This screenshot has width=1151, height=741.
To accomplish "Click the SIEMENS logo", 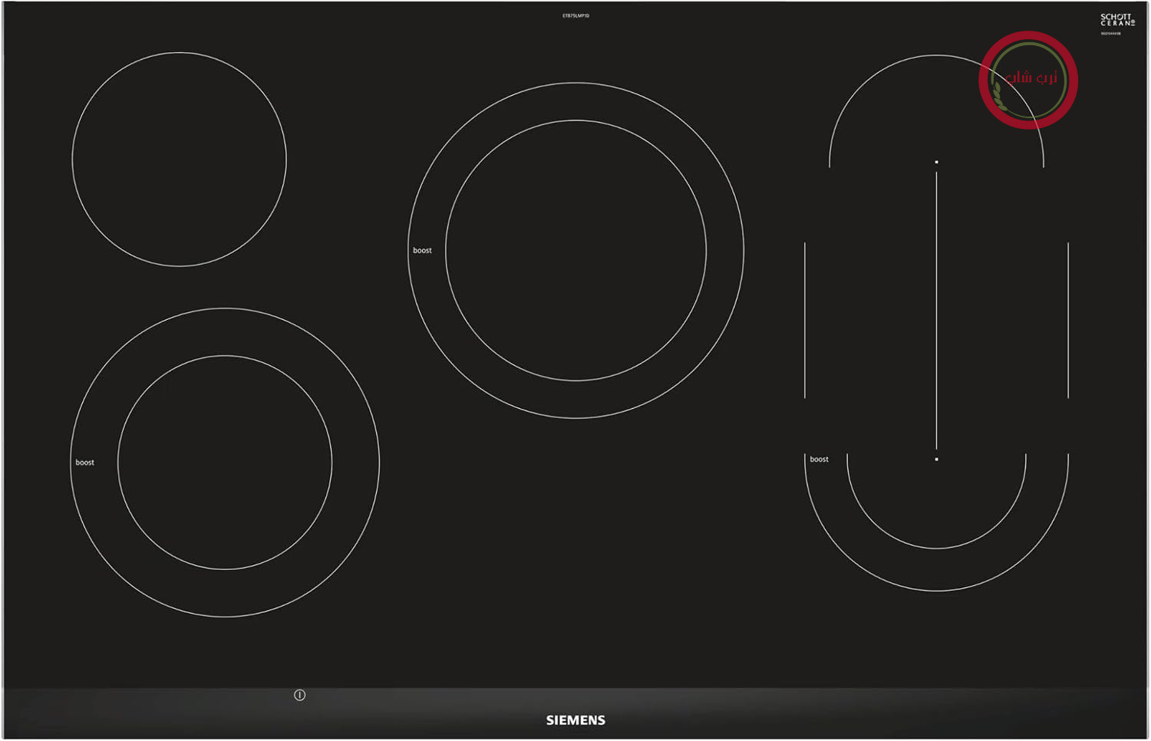I will tap(575, 720).
